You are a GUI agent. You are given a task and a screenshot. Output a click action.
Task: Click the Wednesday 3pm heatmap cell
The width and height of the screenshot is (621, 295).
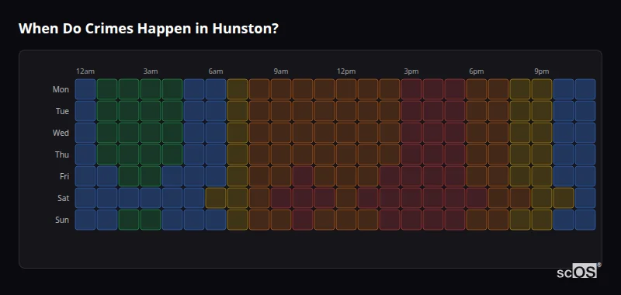[x=411, y=133]
